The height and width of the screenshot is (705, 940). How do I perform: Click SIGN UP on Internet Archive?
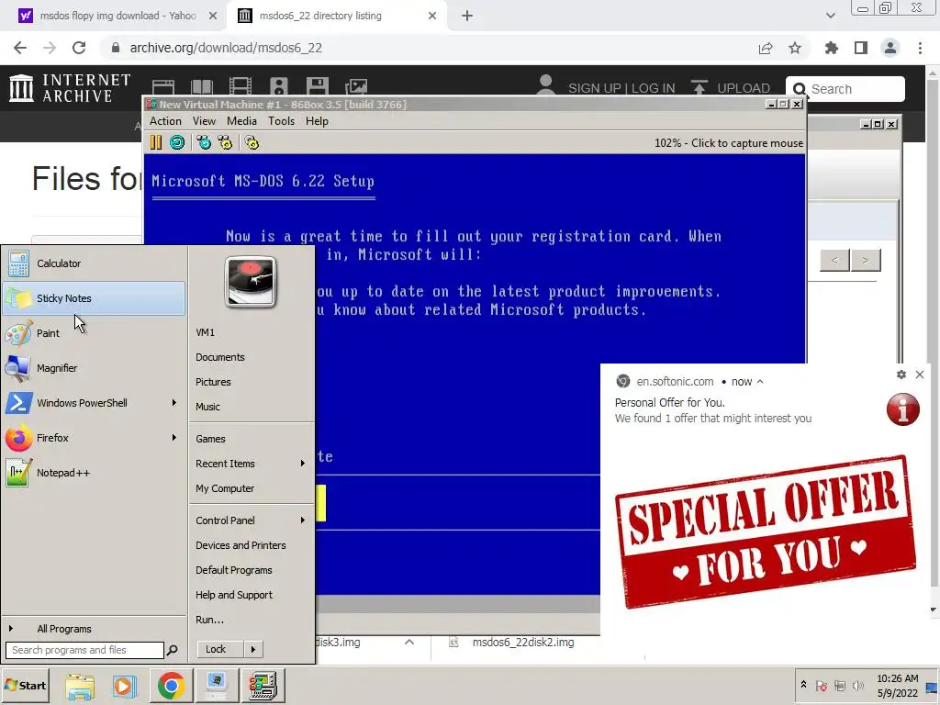(595, 88)
